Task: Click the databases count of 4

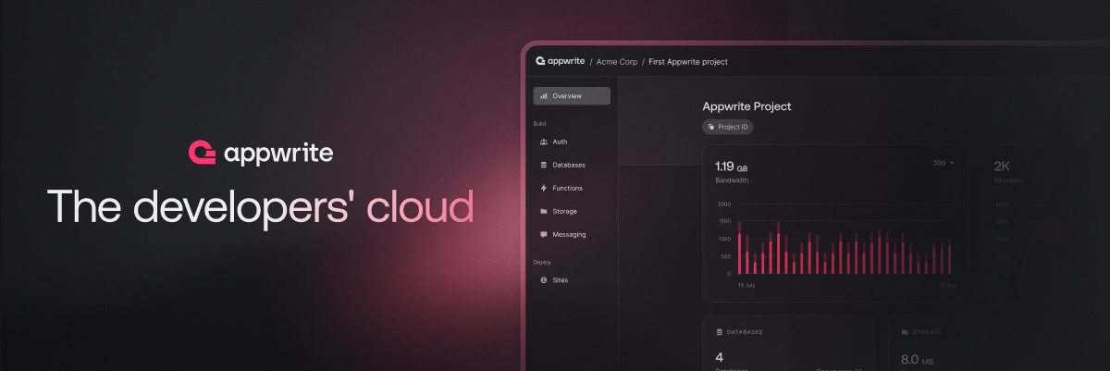Action: click(719, 359)
